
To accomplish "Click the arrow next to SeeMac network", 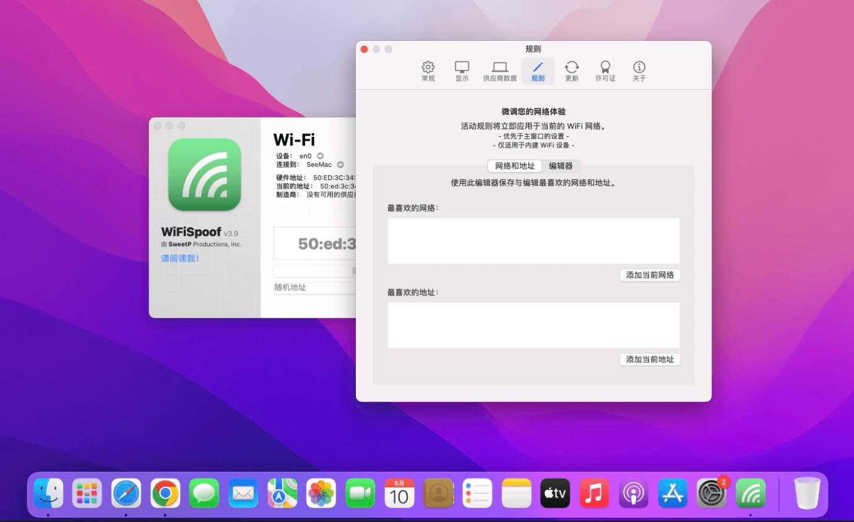I will pos(340,165).
